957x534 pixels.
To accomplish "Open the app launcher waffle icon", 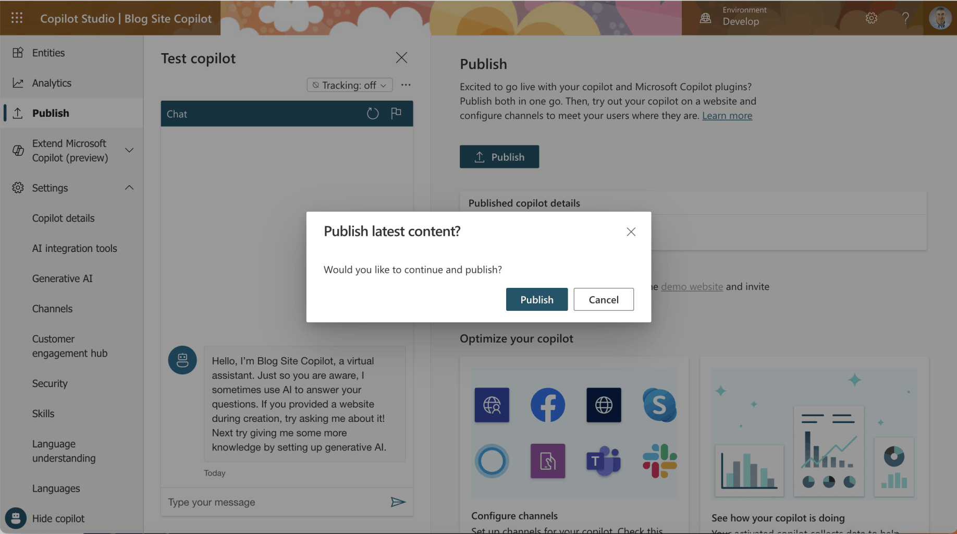I will click(17, 18).
